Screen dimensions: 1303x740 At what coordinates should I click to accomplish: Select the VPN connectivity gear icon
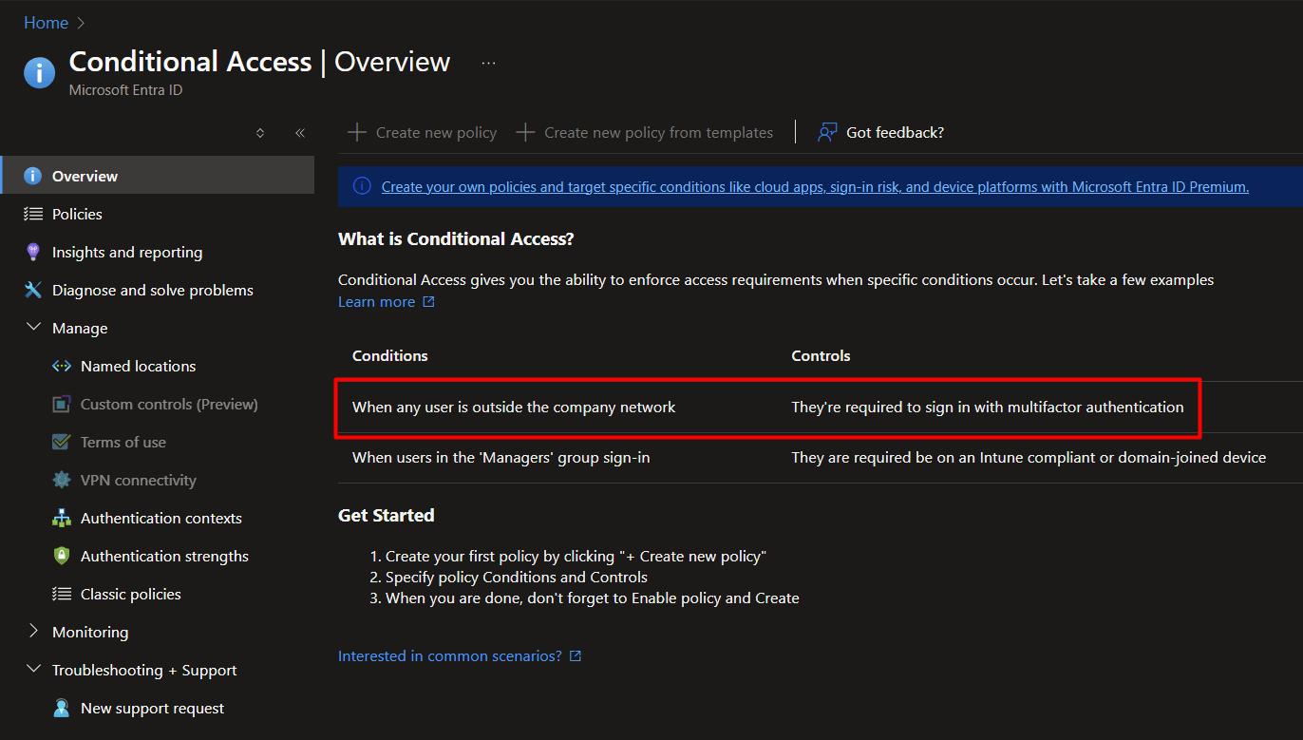[62, 480]
